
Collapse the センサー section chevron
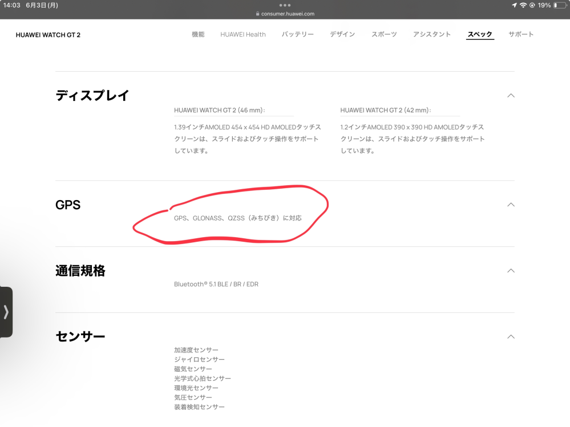click(x=511, y=337)
